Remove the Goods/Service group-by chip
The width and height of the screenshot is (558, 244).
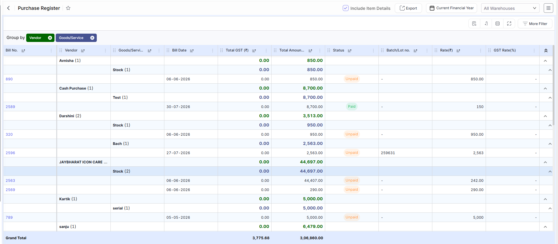pyautogui.click(x=92, y=38)
